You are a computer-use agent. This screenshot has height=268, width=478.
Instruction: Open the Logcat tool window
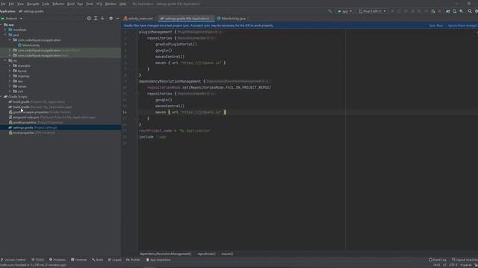pos(114,260)
